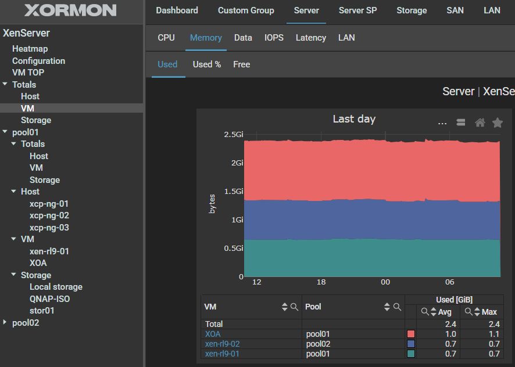Viewport: 515px width, 367px height.
Task: Click the search icon in the Pool column
Action: coord(397,307)
